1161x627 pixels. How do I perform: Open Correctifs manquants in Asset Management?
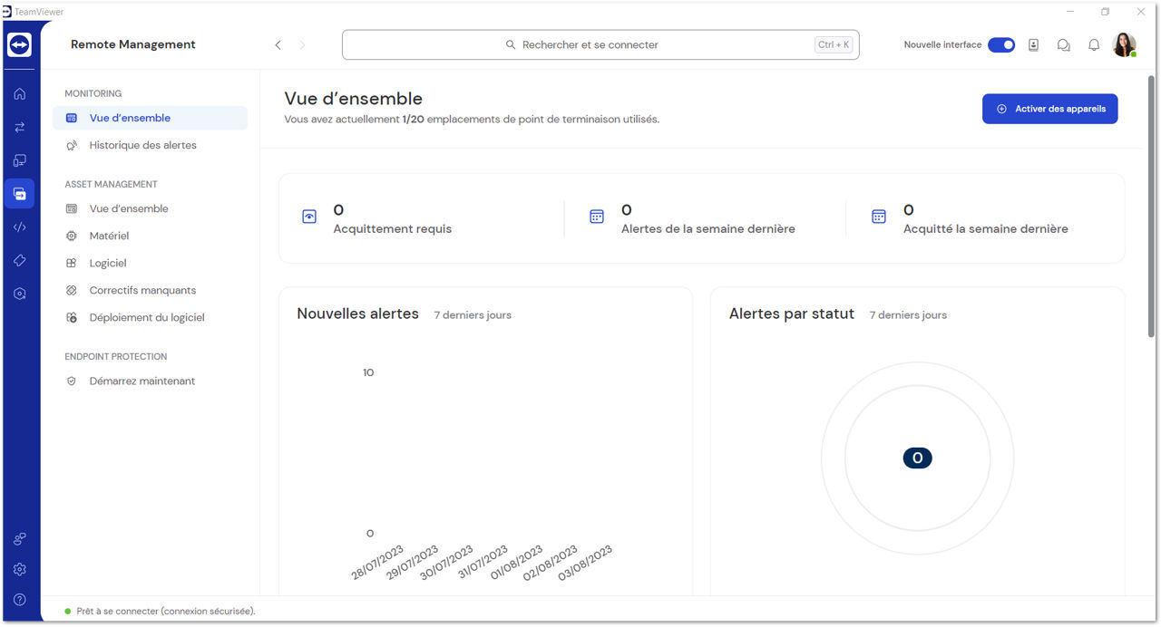coord(141,290)
